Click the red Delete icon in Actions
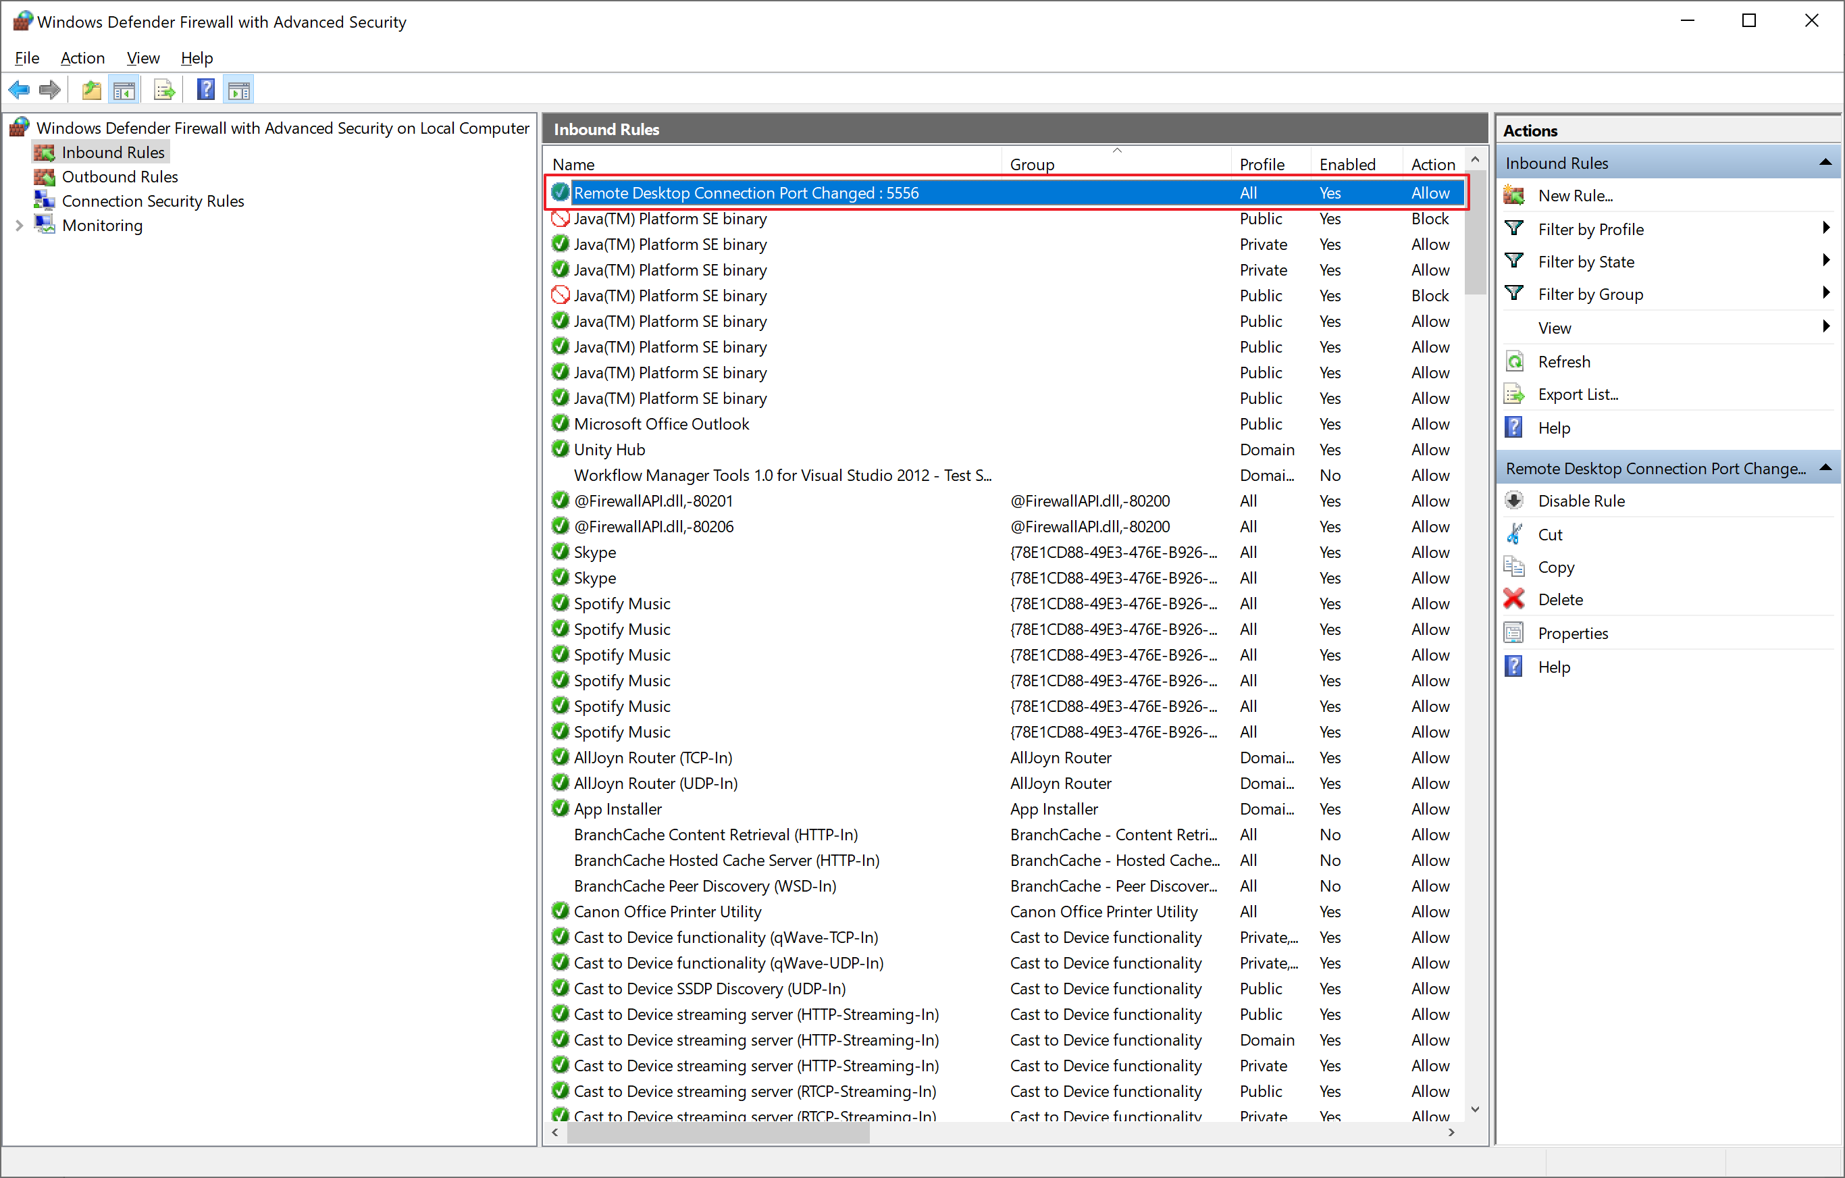Image resolution: width=1845 pixels, height=1178 pixels. pyautogui.click(x=1514, y=599)
